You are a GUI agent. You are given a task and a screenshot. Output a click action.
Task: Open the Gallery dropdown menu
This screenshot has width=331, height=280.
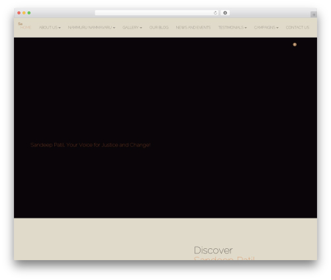pos(132,28)
